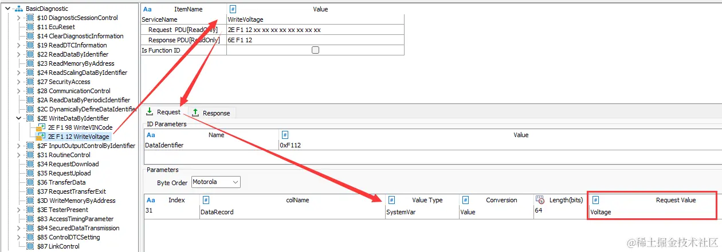
Task: Expand the $2F InputOutputControlByIdentifier node
Action: [18, 146]
